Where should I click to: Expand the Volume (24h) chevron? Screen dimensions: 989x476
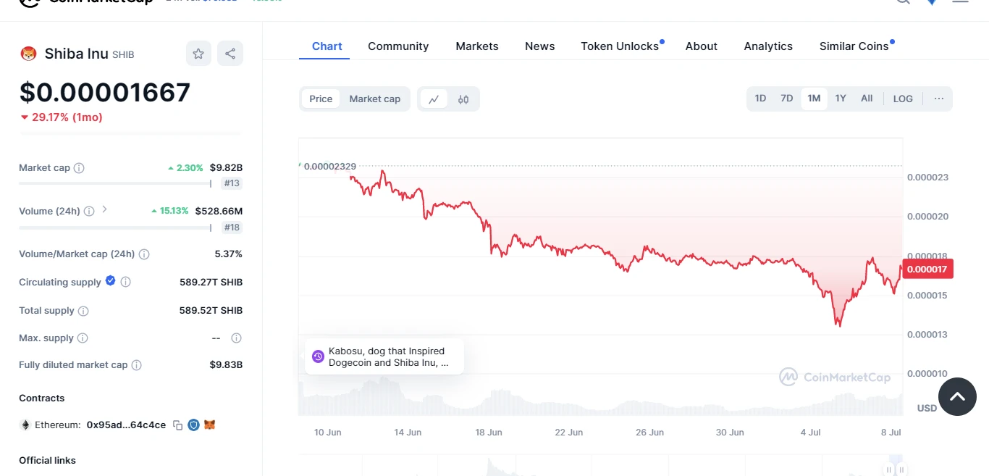coord(104,209)
